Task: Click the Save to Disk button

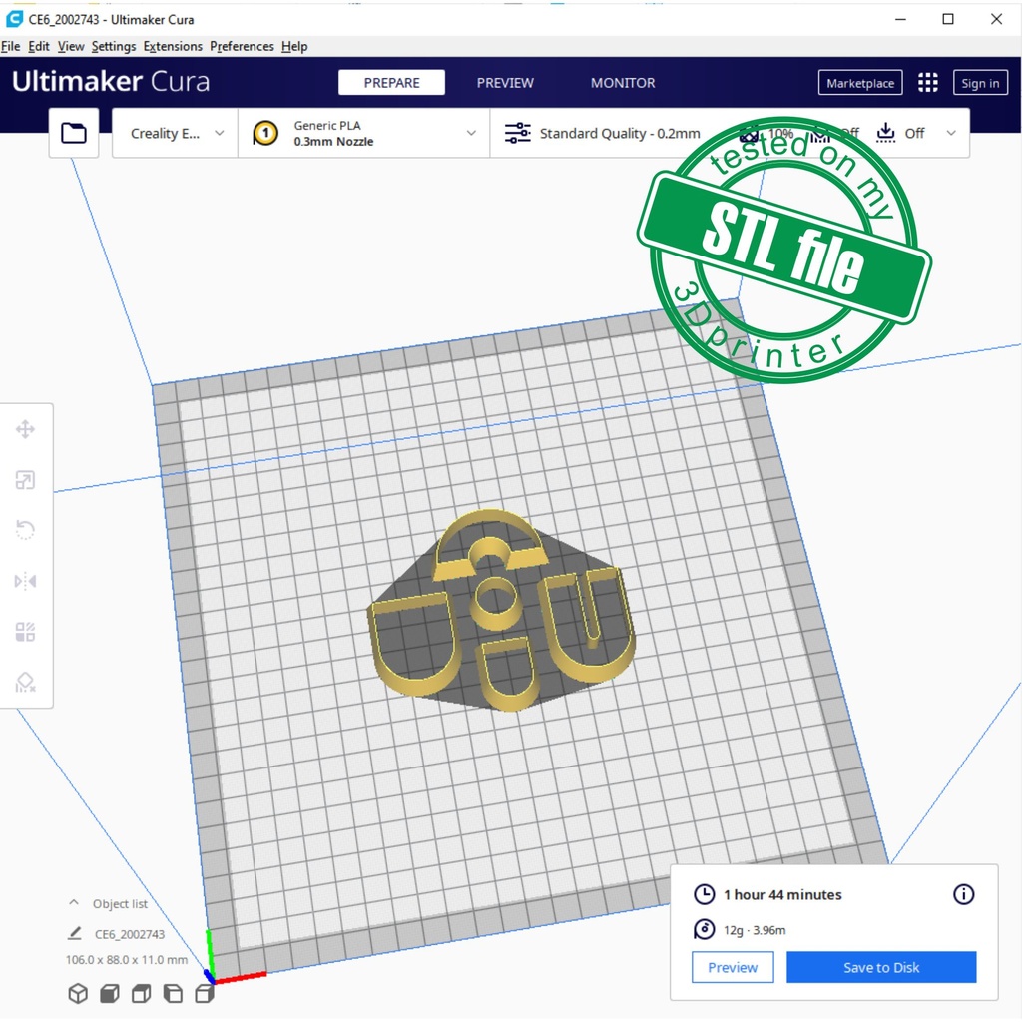Action: [x=880, y=967]
